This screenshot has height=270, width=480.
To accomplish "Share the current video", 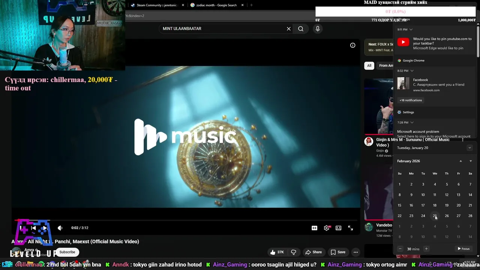I will coord(313,252).
